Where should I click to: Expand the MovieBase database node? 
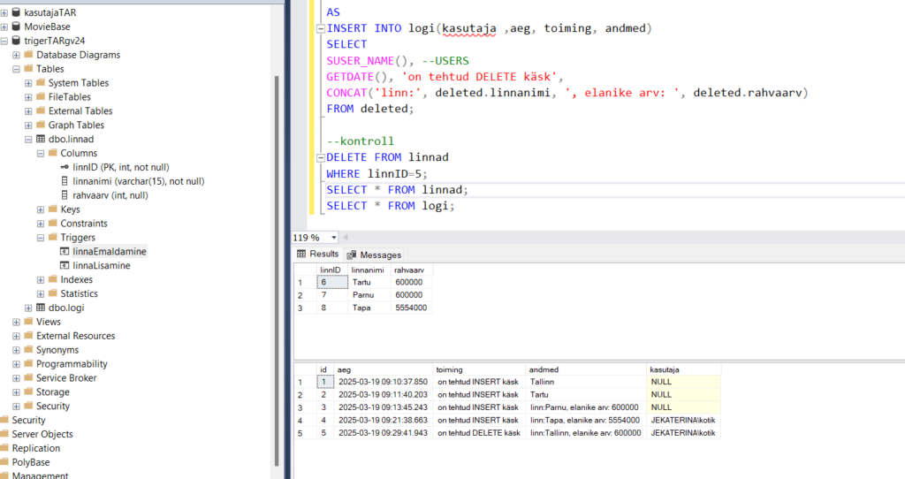pos(4,27)
